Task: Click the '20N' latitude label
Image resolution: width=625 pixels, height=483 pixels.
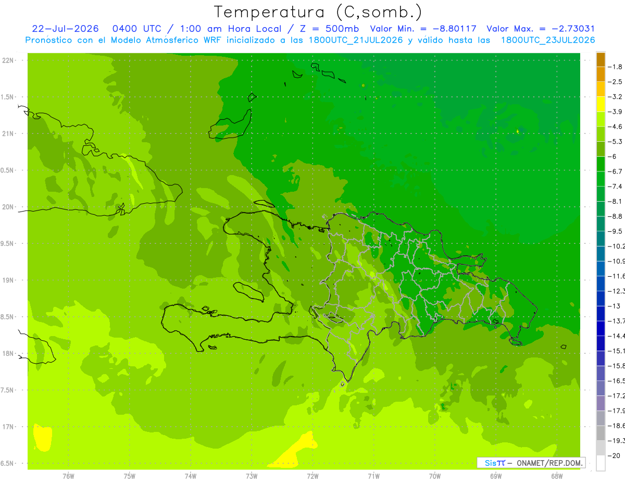Action: [9, 207]
